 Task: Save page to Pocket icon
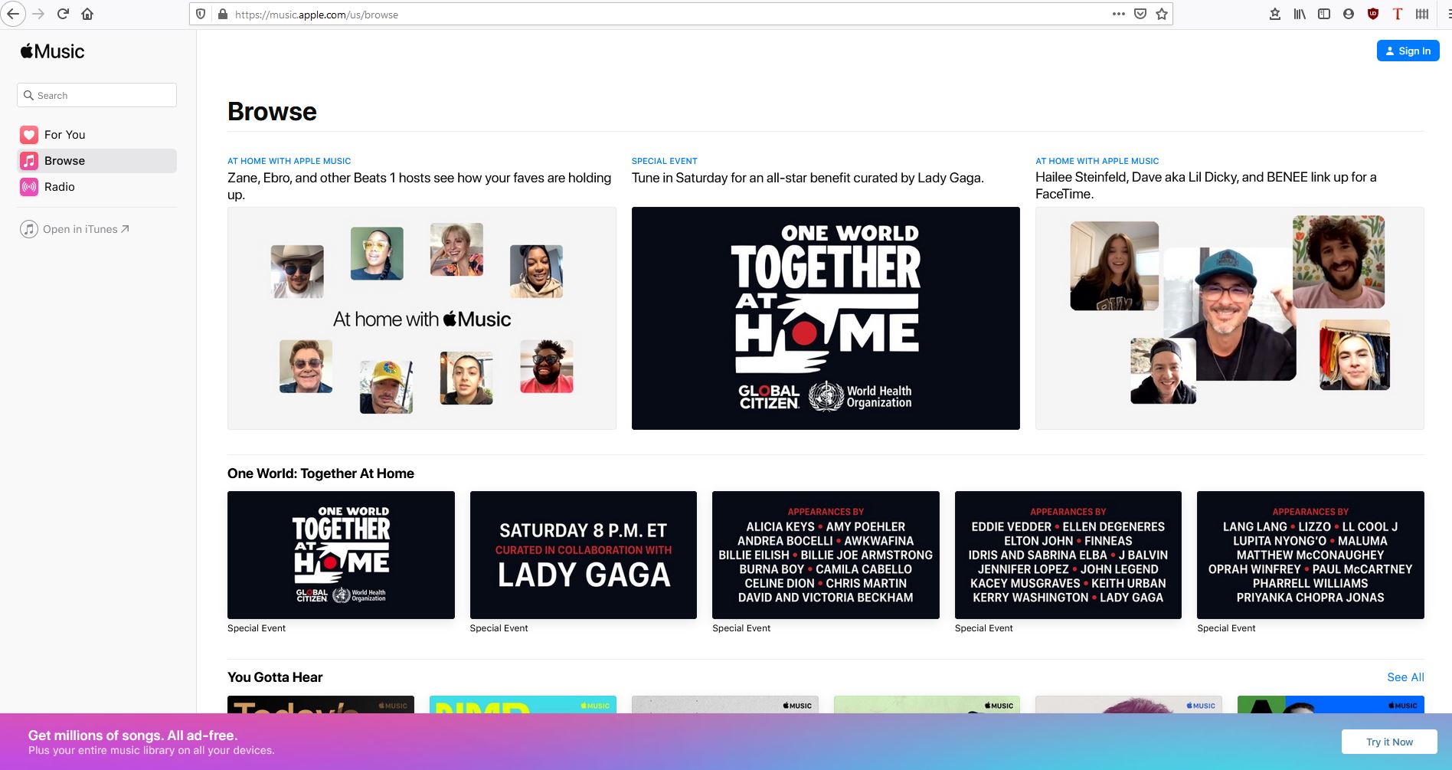1140,14
